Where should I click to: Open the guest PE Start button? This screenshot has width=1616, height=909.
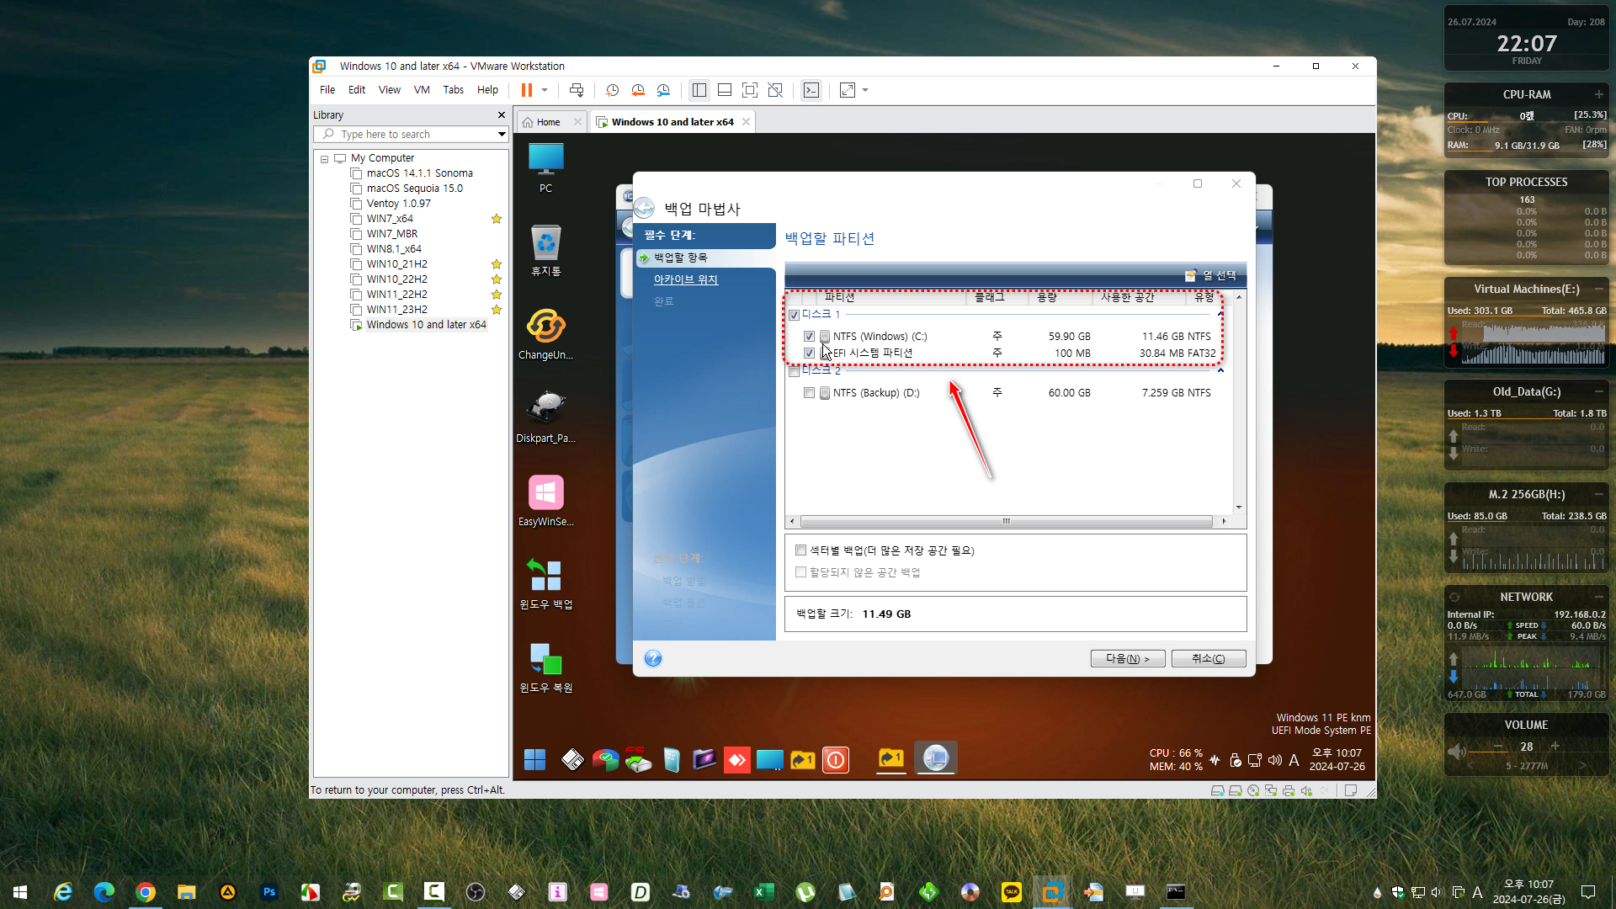[x=535, y=760]
